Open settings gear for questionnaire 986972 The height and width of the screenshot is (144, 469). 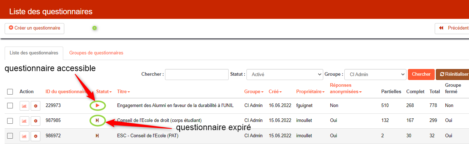point(35,136)
